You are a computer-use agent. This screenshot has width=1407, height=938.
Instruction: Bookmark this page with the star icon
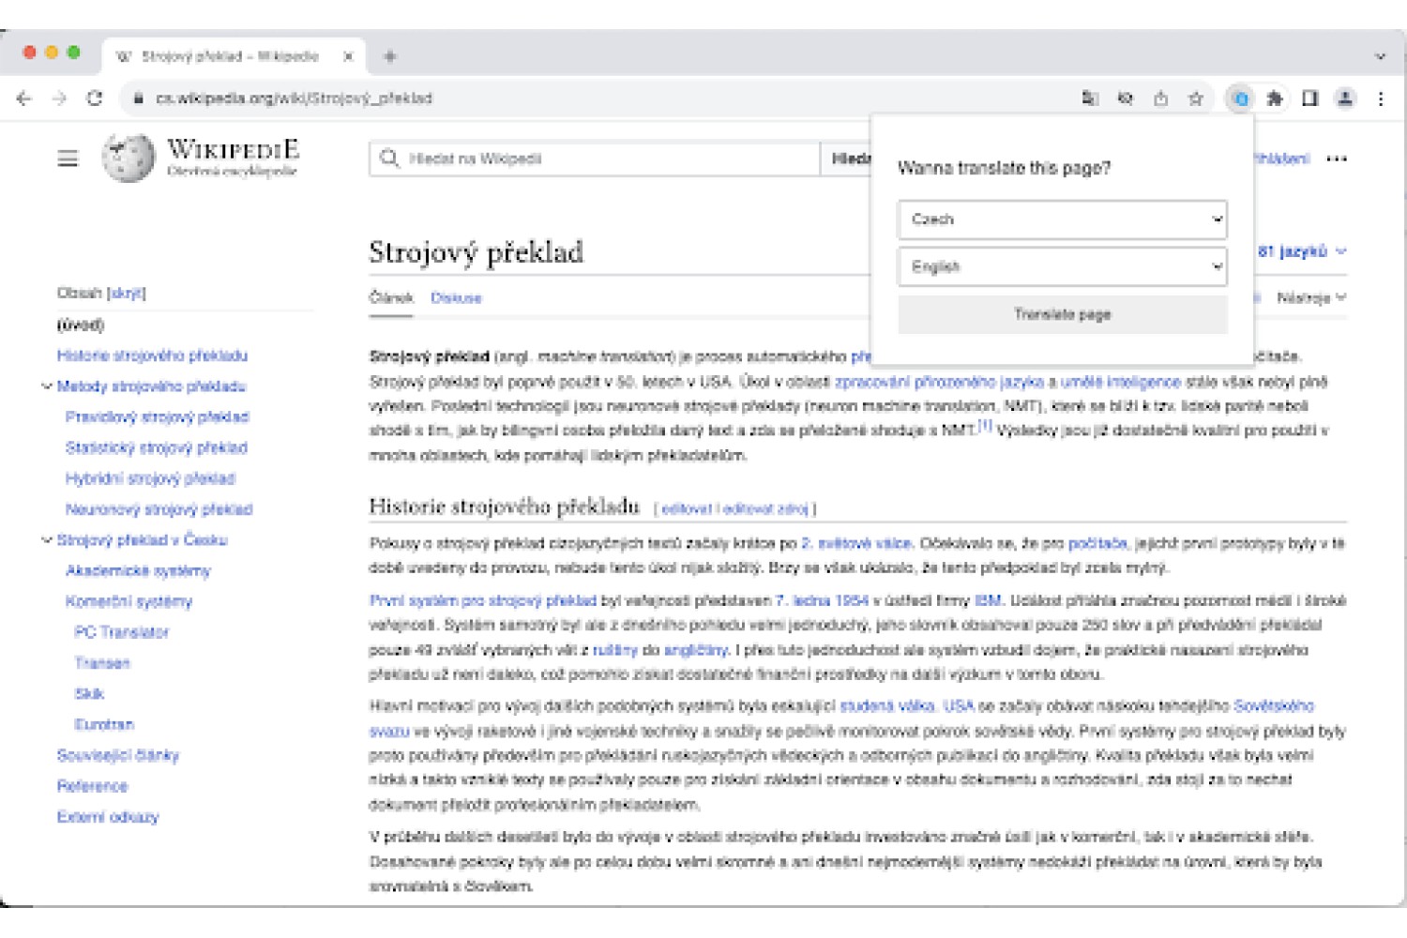pos(1195,98)
